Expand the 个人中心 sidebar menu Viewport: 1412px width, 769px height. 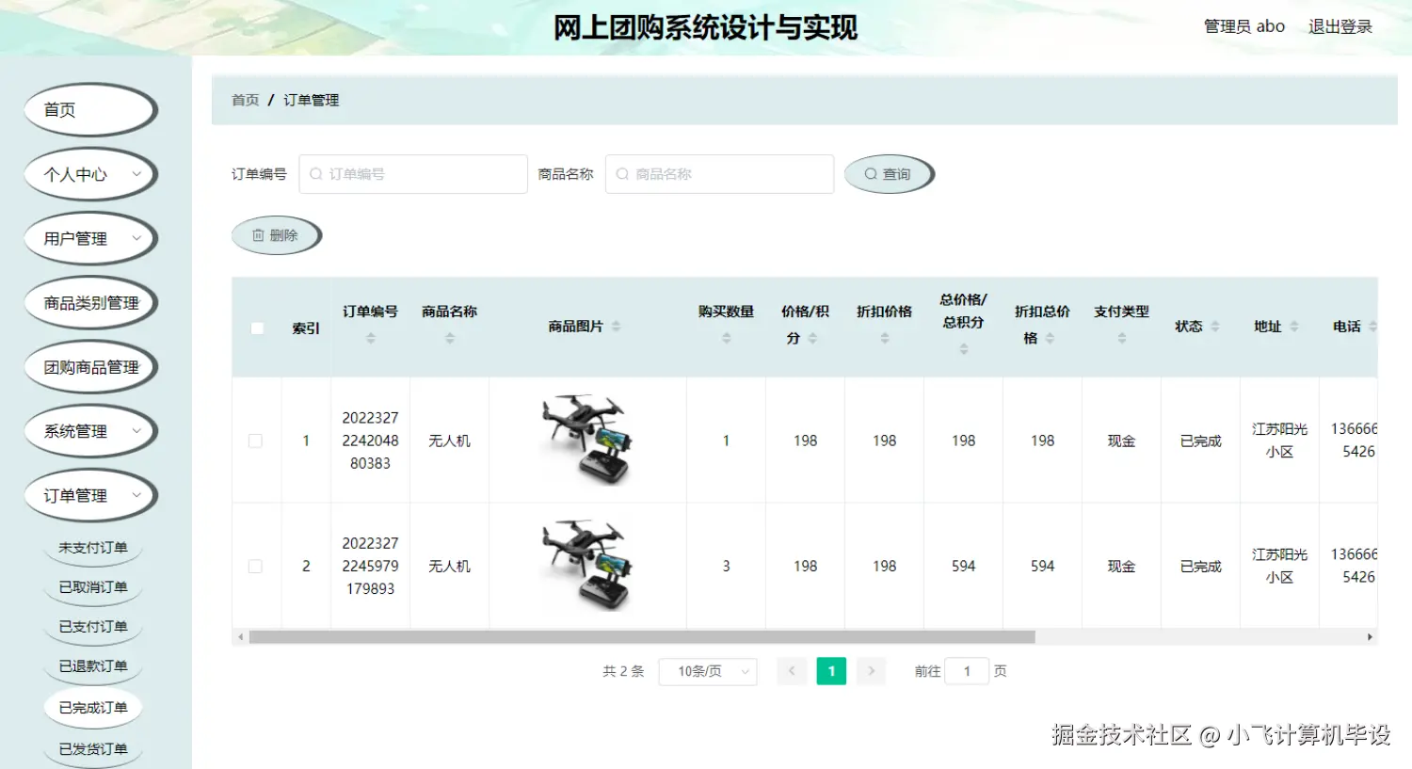point(90,174)
